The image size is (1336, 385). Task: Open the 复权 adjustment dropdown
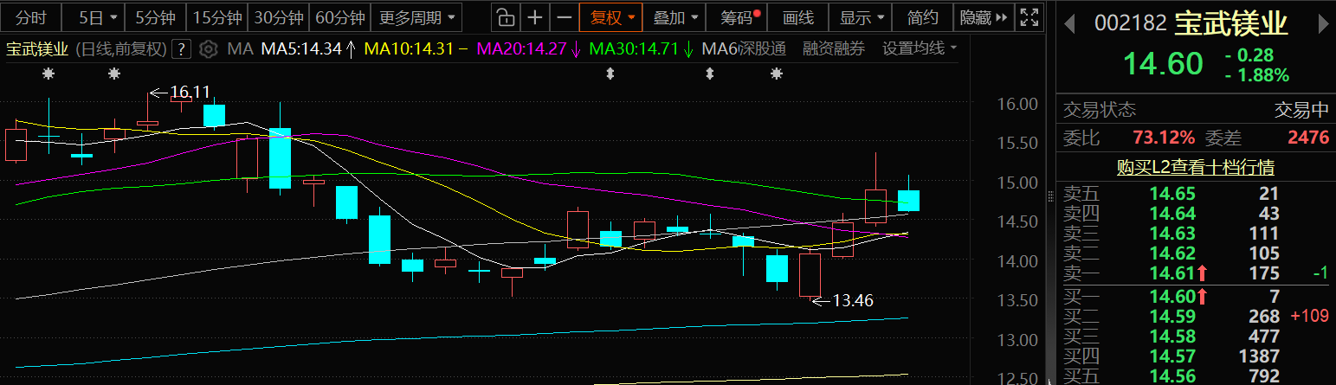[x=612, y=17]
